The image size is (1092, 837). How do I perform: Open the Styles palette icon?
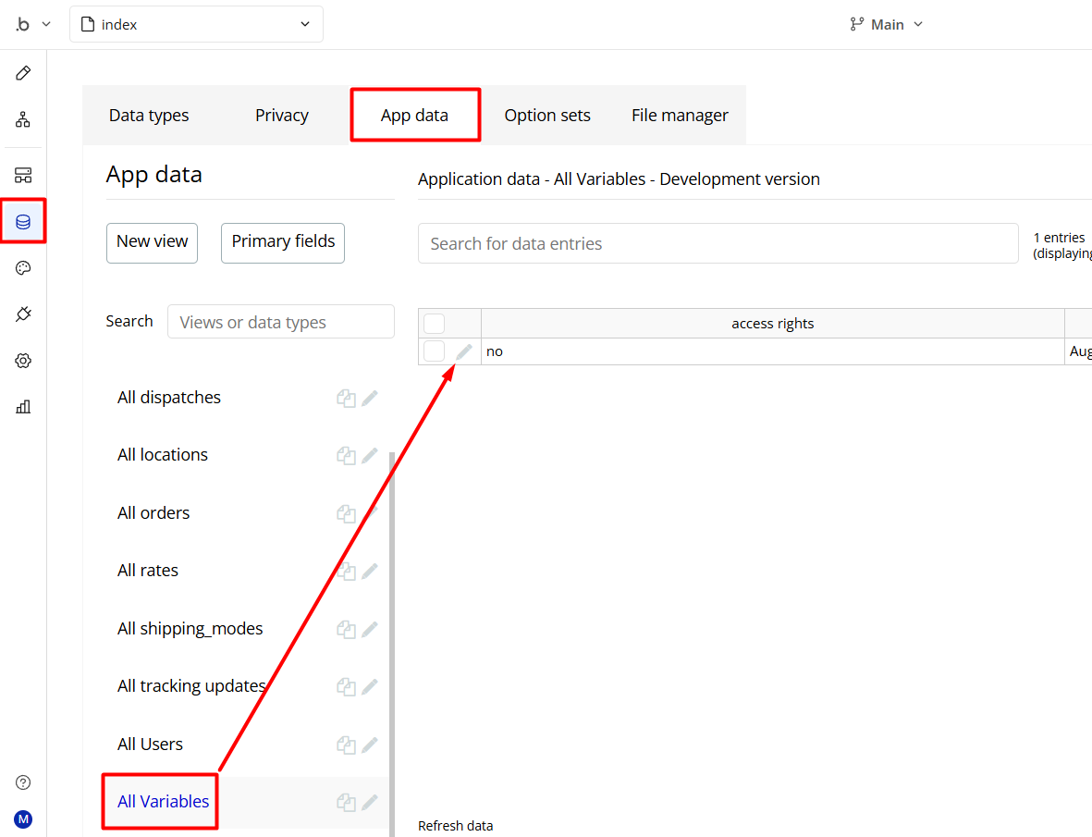[x=23, y=268]
